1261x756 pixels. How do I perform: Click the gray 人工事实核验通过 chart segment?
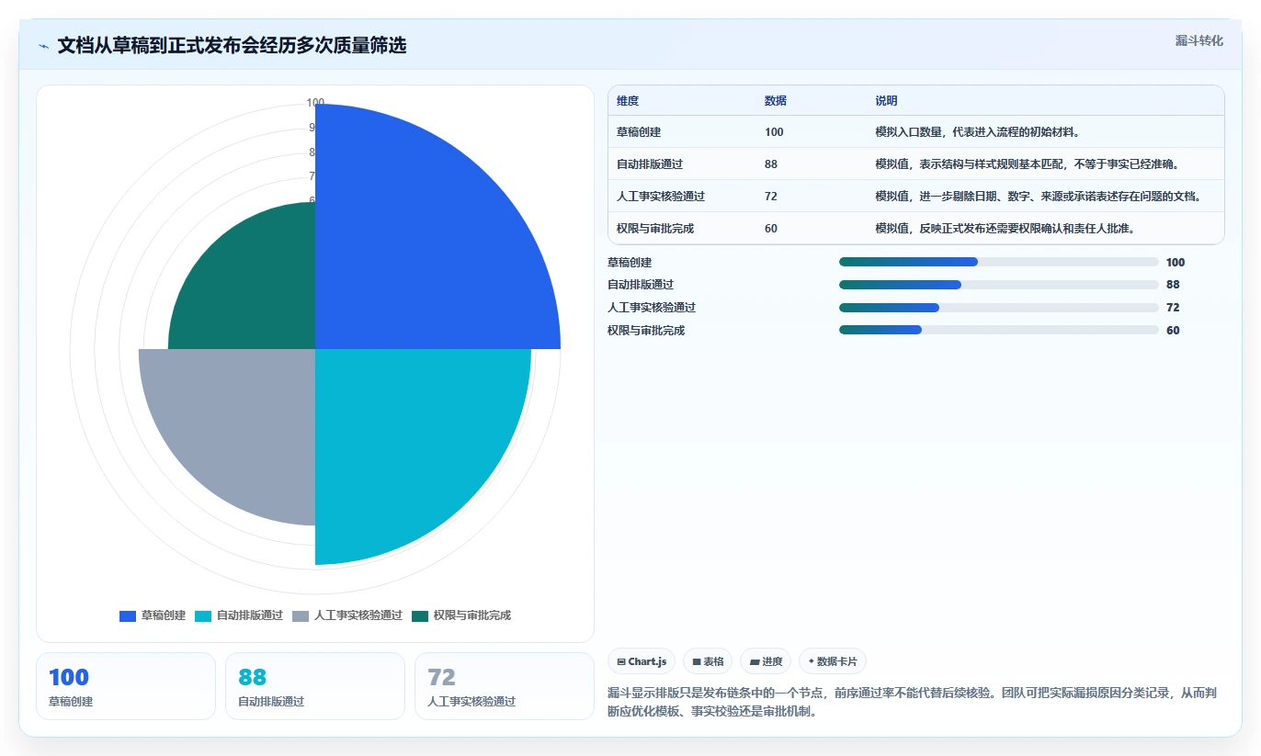(239, 423)
